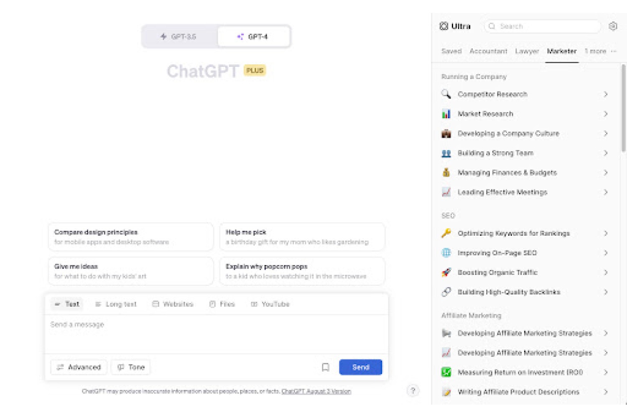The image size is (627, 418).
Task: Click green chart icon beside Measuring Return on Investment
Action: click(x=446, y=372)
